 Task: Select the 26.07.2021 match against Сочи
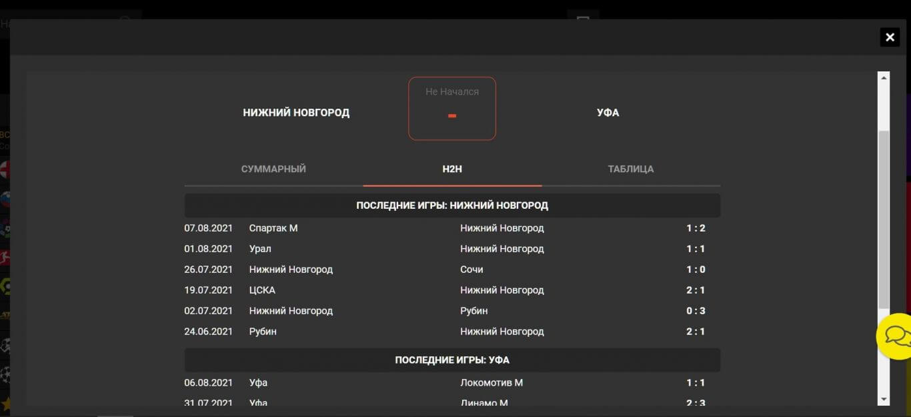pyautogui.click(x=452, y=270)
